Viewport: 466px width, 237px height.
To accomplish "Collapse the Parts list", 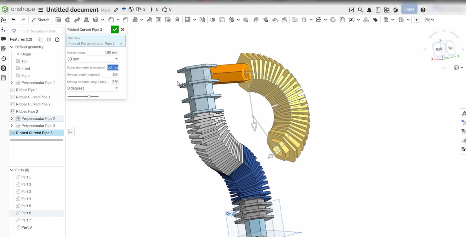I will (12, 170).
